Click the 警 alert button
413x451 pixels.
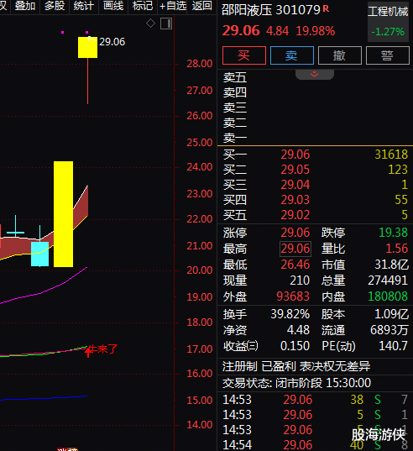388,55
